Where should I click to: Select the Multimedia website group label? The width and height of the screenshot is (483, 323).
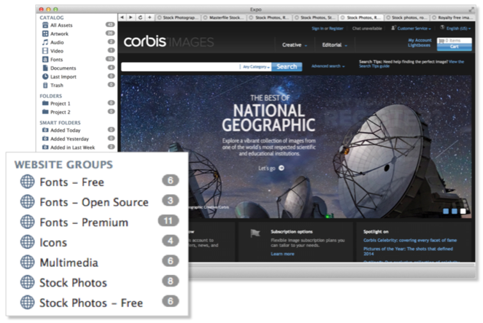[69, 263]
